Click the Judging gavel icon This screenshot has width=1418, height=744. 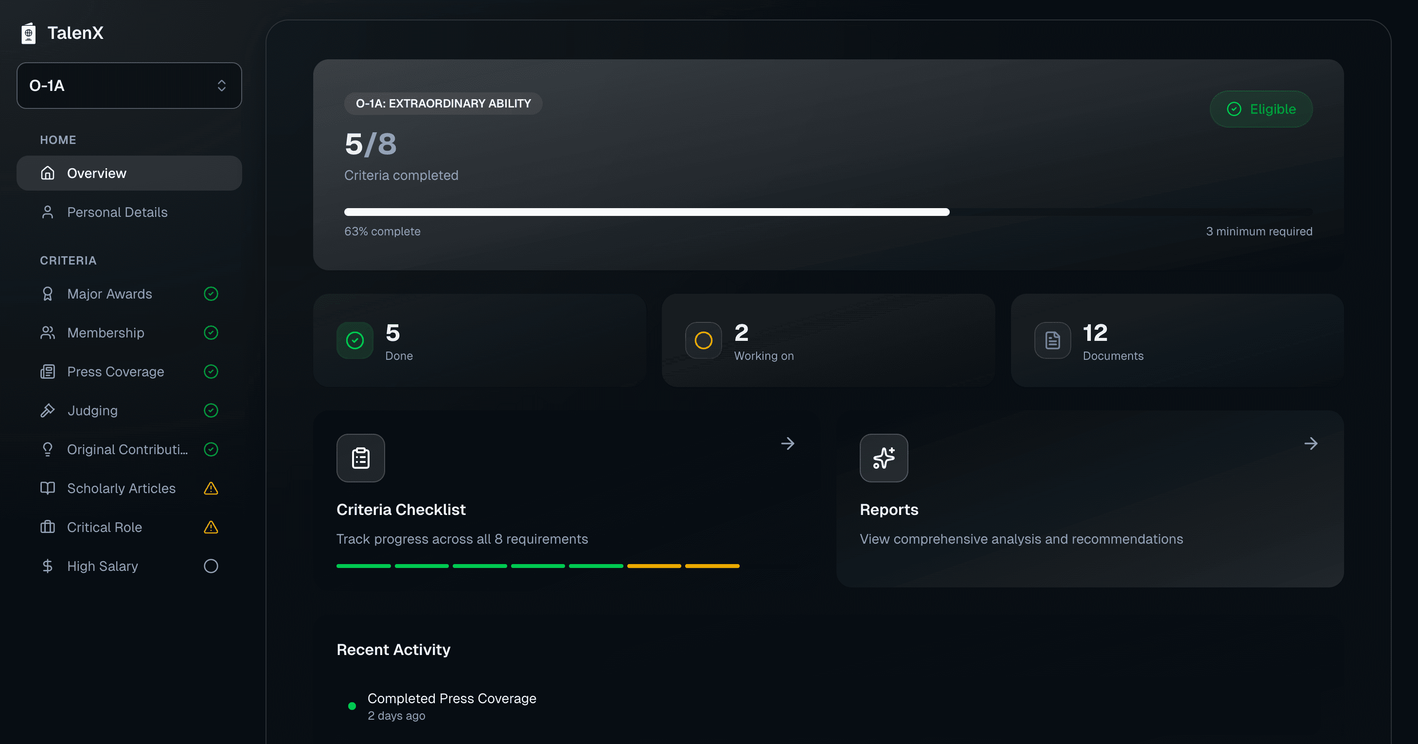click(48, 410)
